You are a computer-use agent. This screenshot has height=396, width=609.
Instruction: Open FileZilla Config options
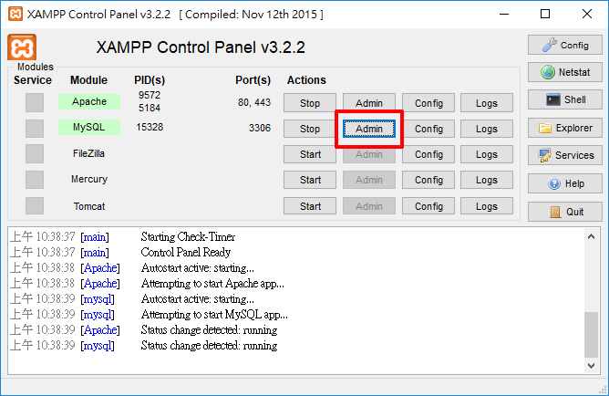[428, 154]
